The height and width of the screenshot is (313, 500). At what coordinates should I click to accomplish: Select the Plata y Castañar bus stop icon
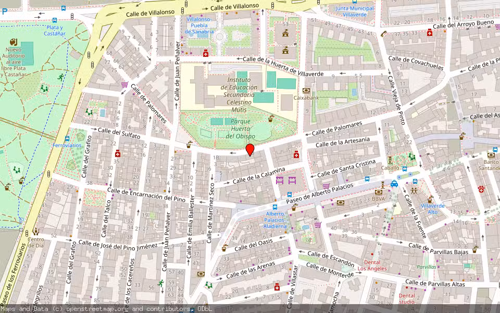55,20
